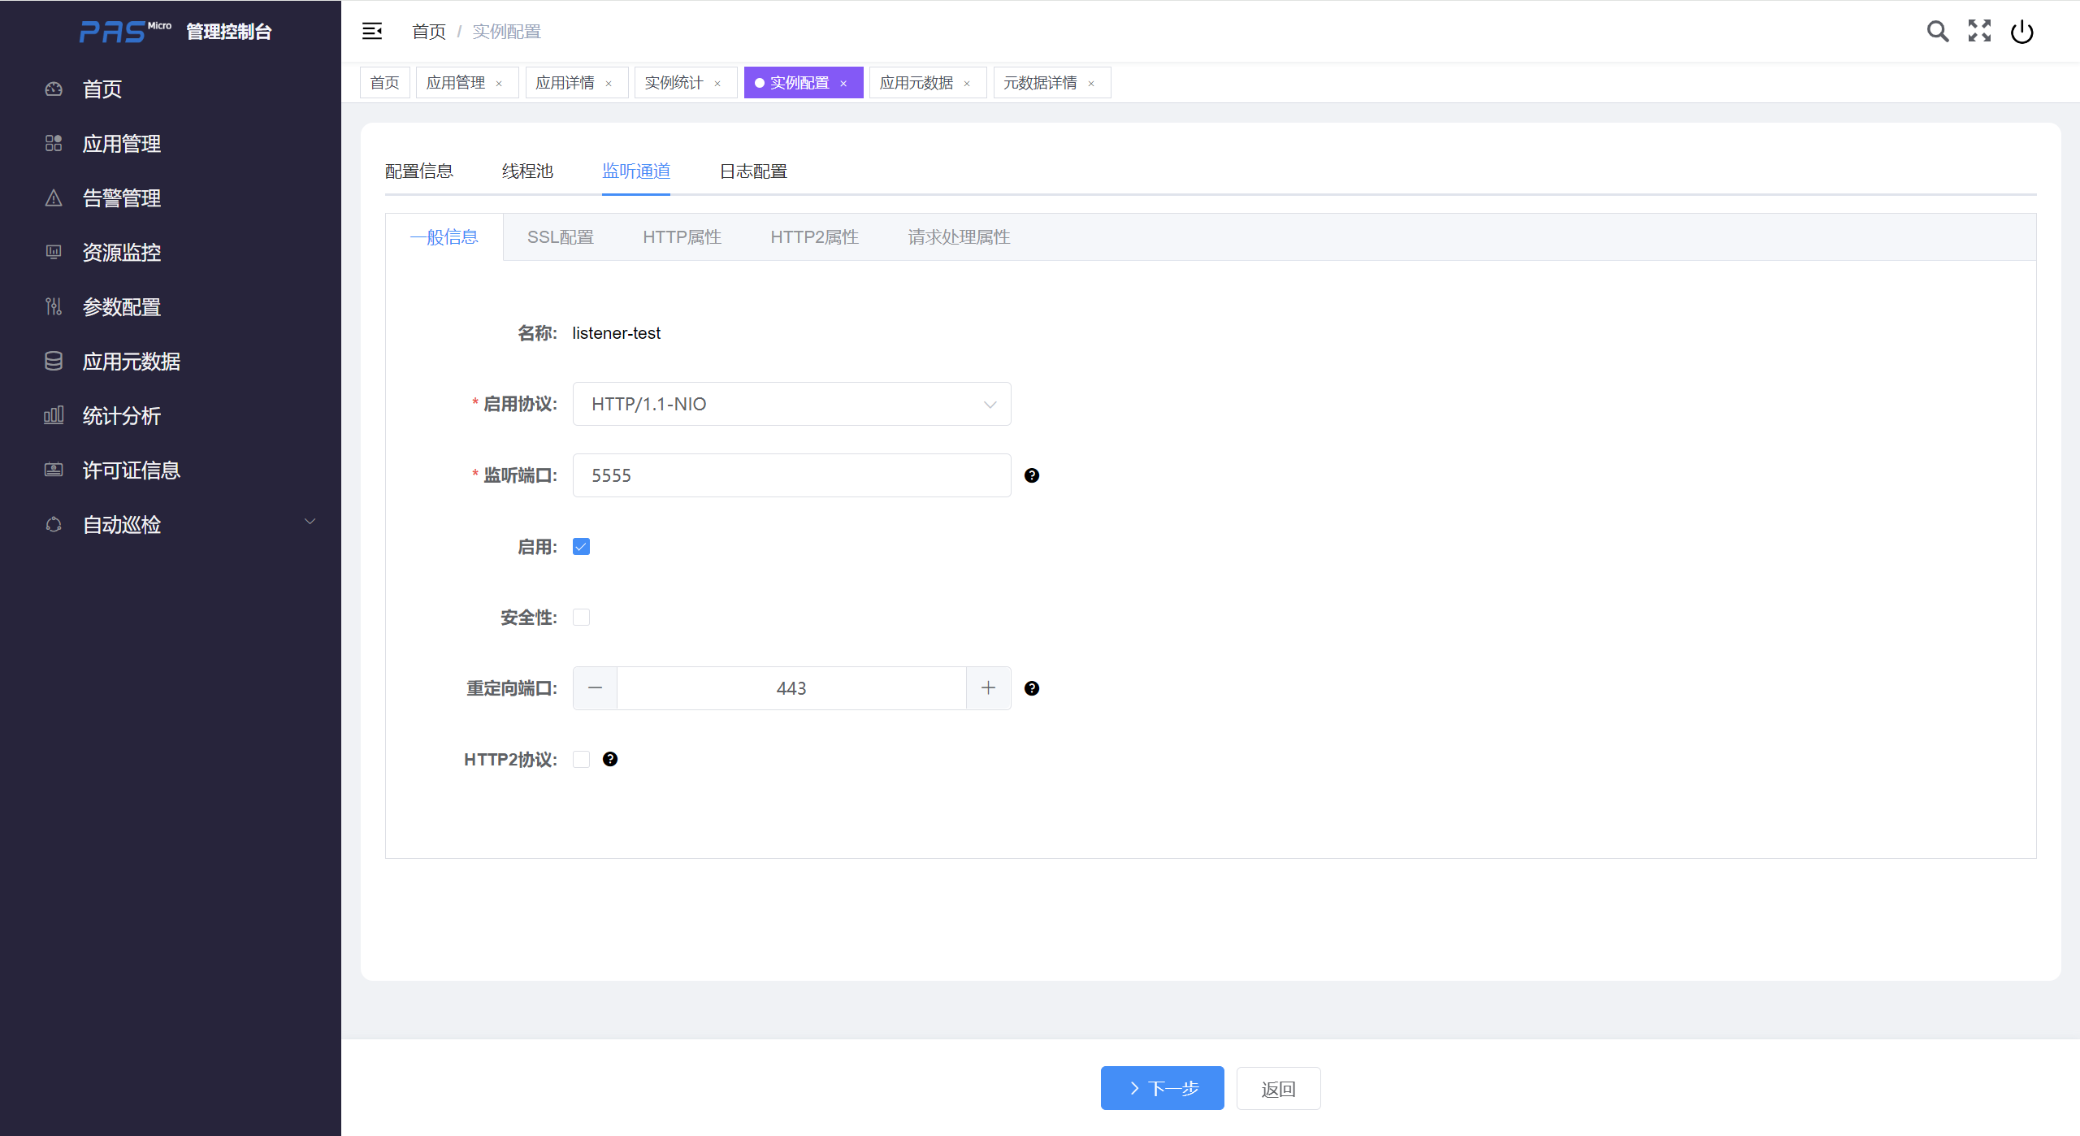Click help icon beside HTTP2协议 checkbox
2080x1136 pixels.
point(610,759)
